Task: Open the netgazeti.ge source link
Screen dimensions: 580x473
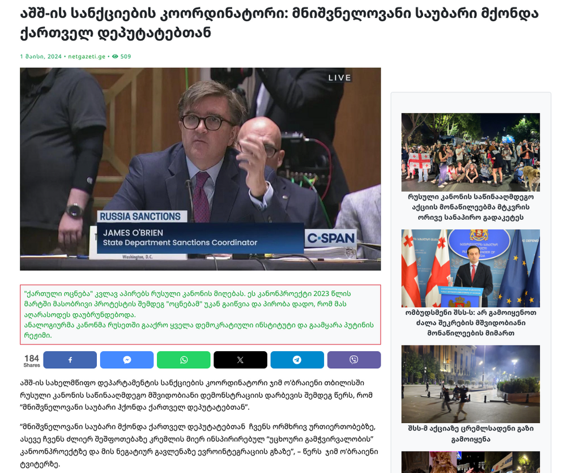Action: tap(87, 57)
